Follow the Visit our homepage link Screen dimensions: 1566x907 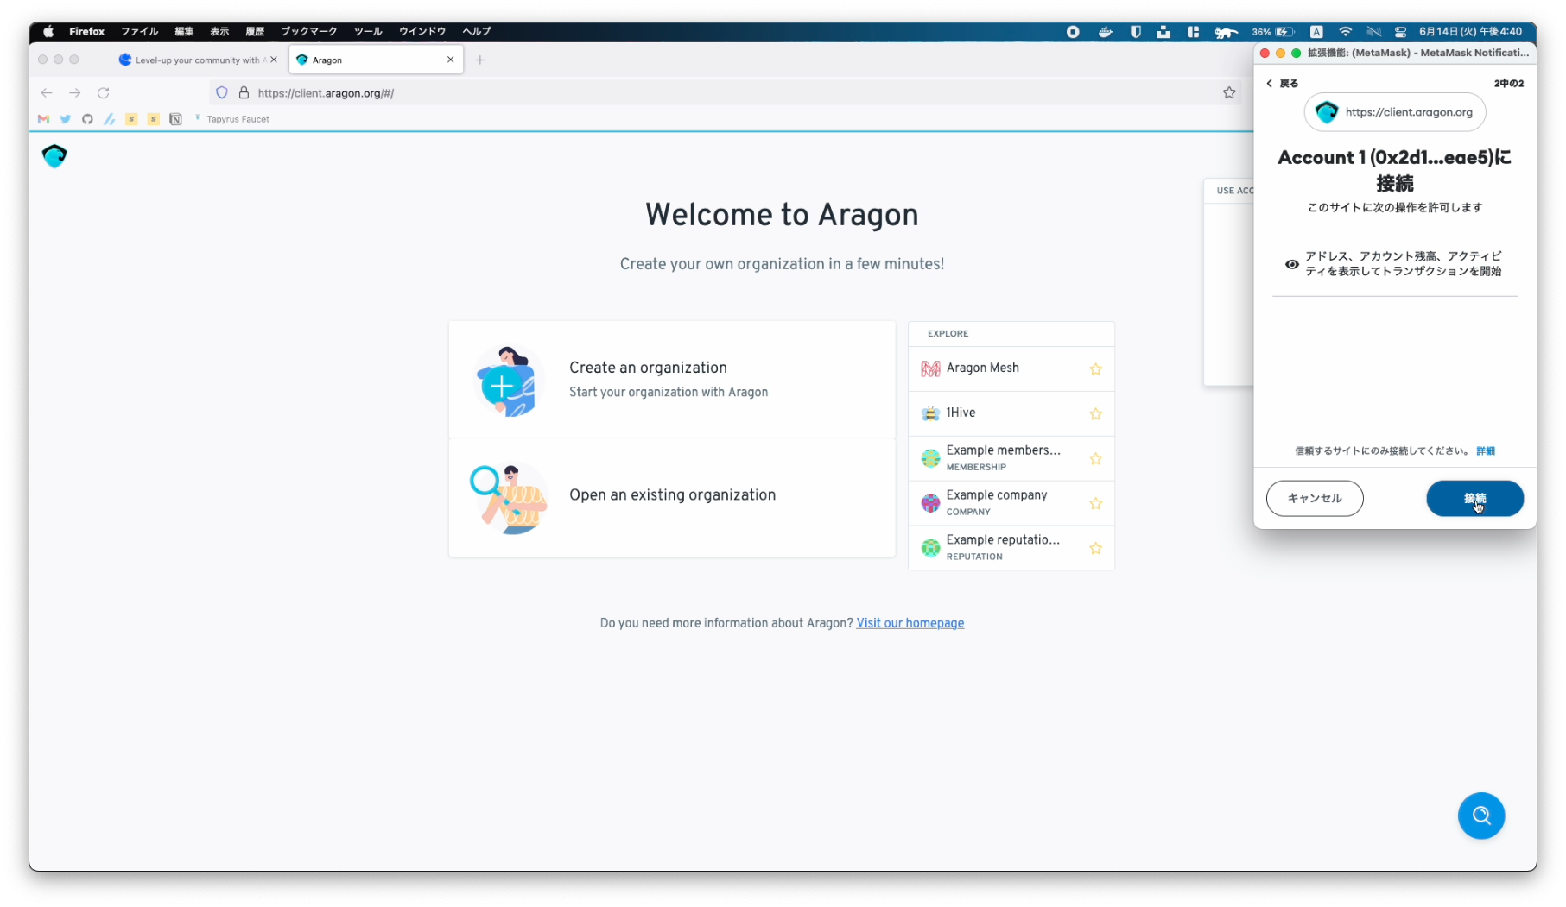910,623
